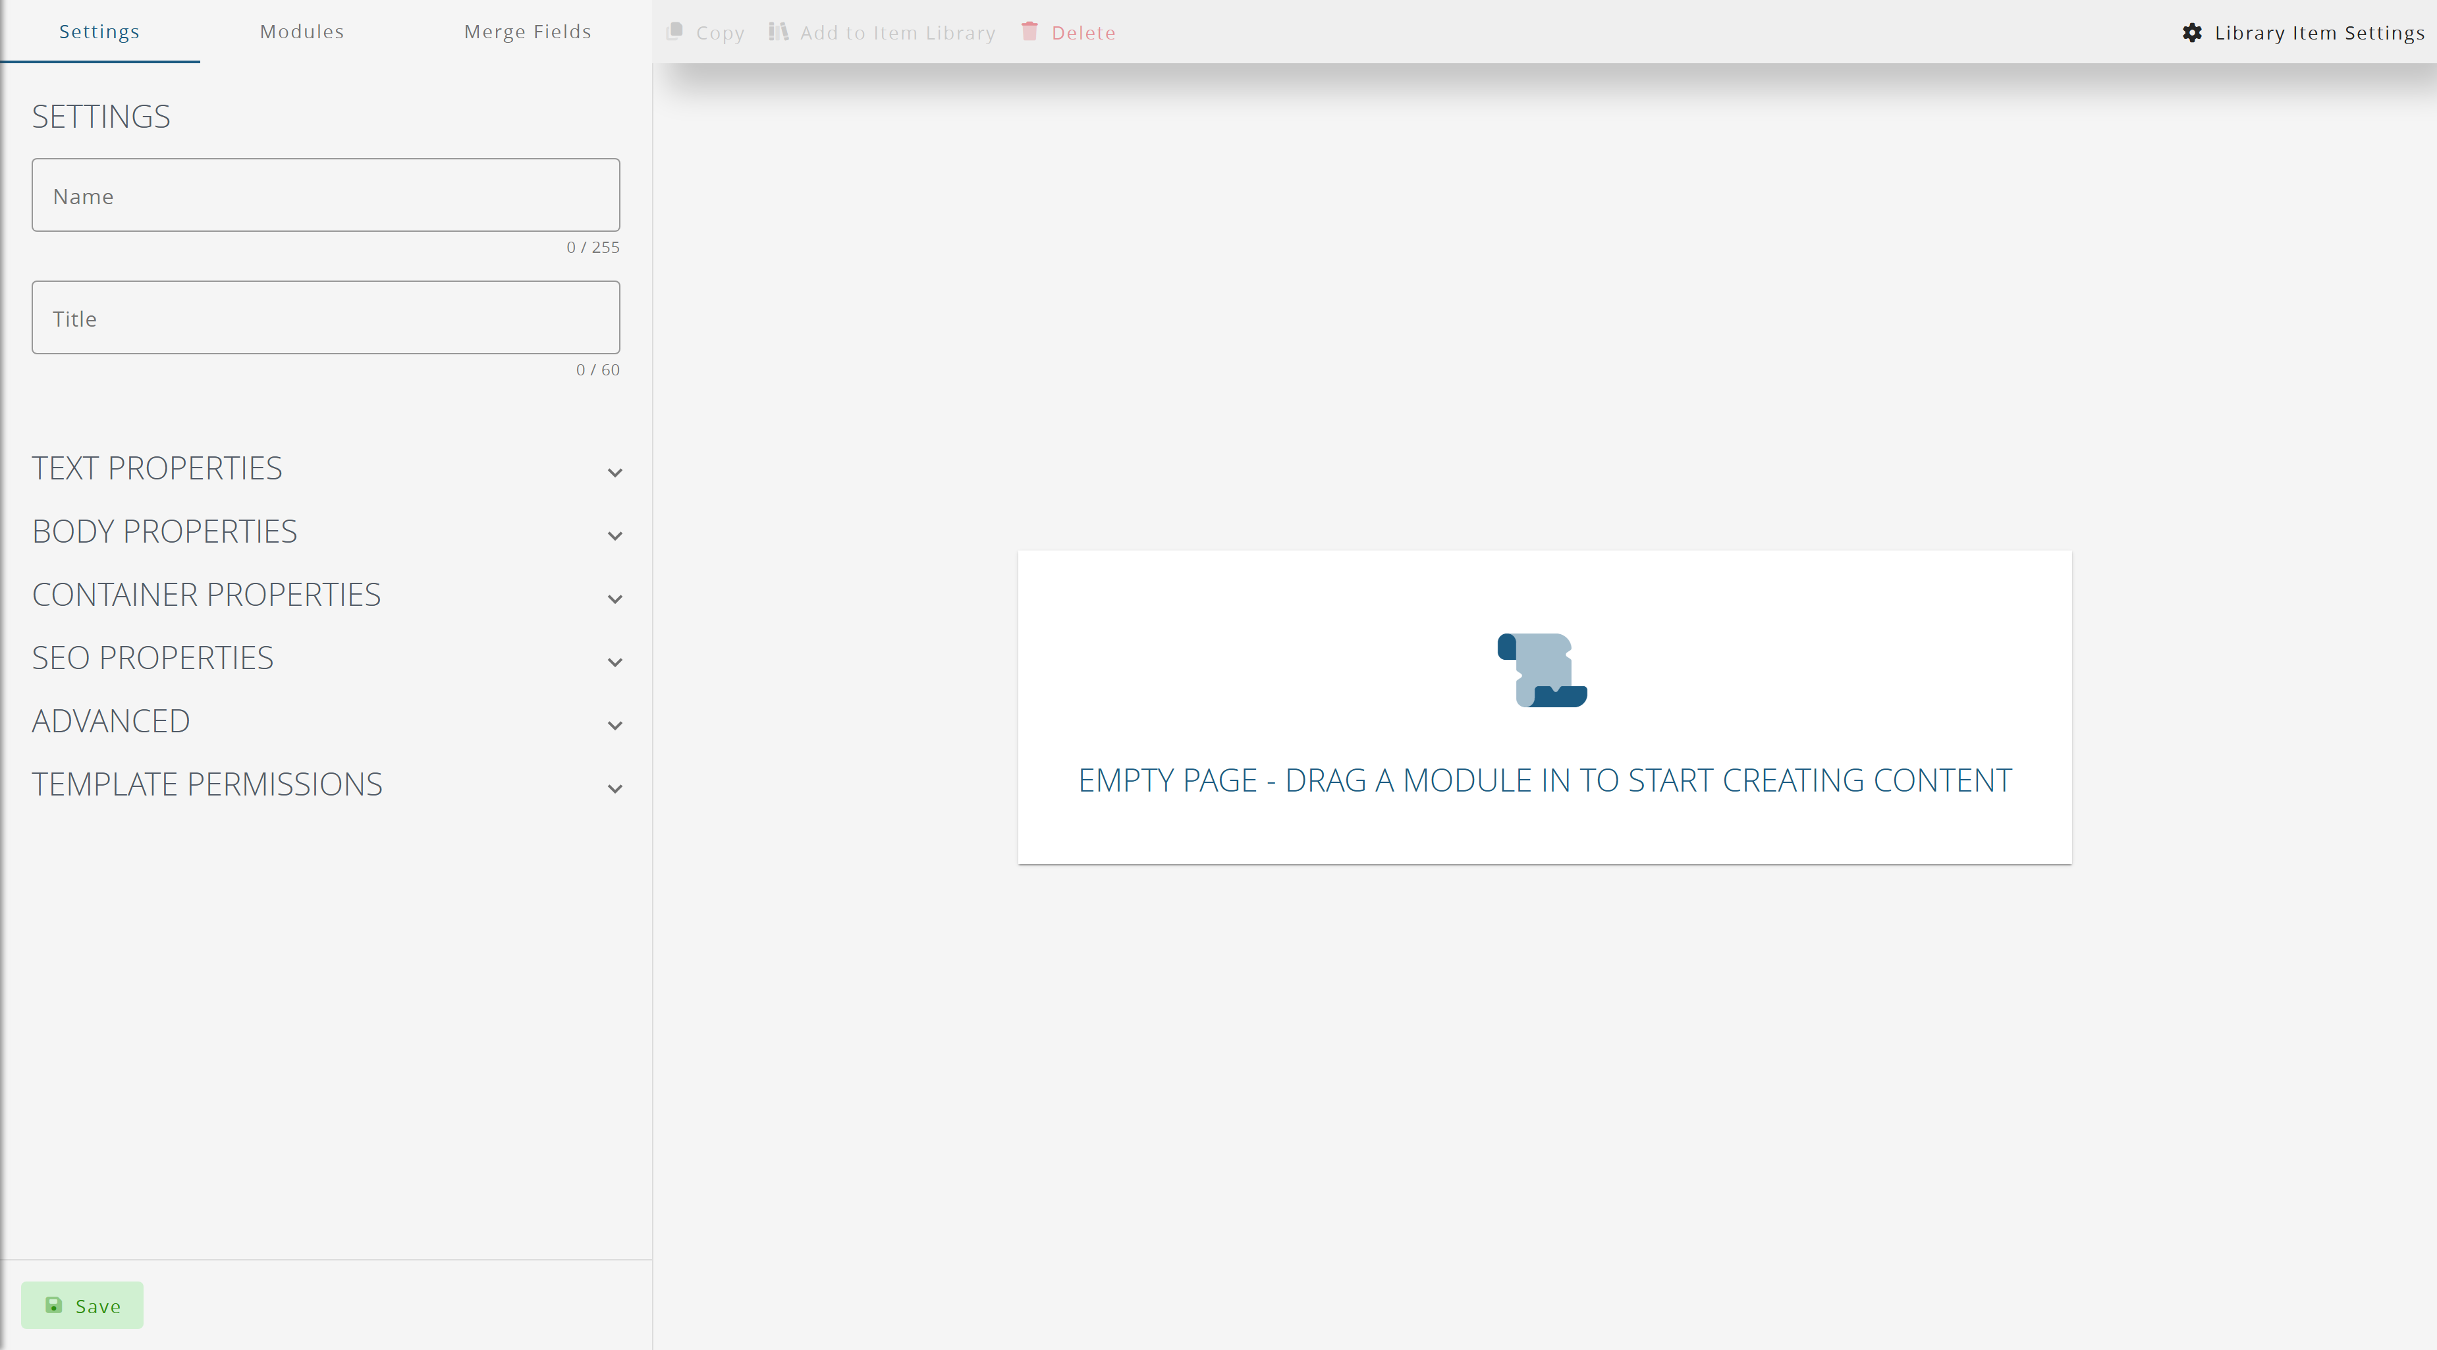This screenshot has height=1350, width=2437.
Task: Click into the Name input field
Action: 325,195
